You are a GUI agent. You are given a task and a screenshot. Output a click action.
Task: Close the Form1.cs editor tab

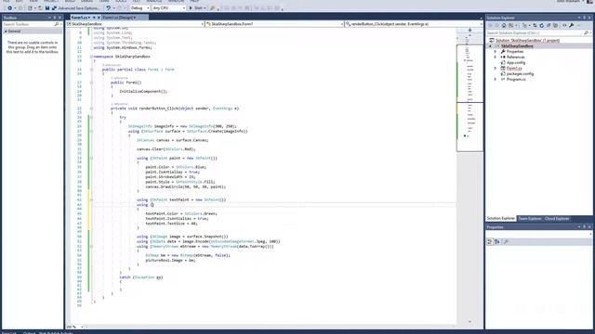click(99, 18)
